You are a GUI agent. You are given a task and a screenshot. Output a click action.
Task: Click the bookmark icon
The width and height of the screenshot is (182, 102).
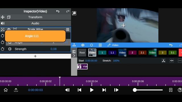171,90
